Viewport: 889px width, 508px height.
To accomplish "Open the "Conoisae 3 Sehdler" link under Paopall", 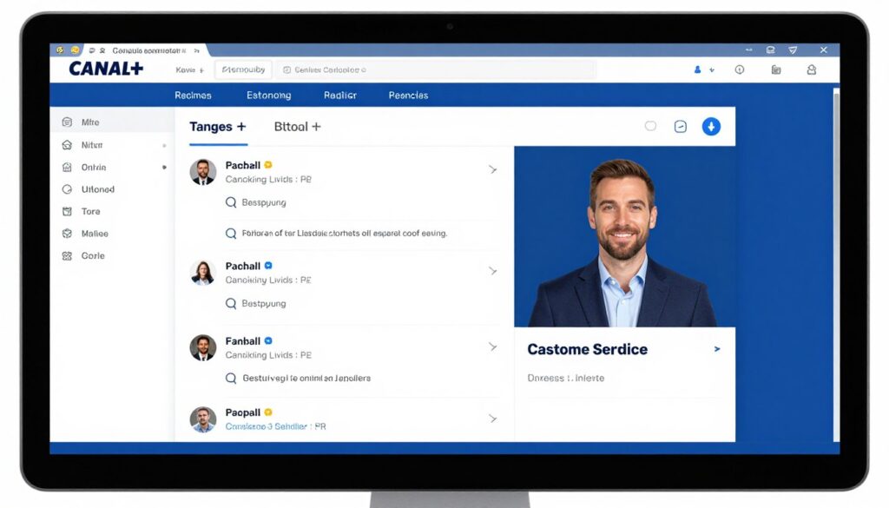I will tap(275, 426).
